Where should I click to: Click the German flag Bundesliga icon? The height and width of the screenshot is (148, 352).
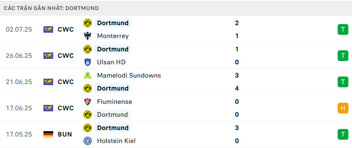tap(48, 134)
